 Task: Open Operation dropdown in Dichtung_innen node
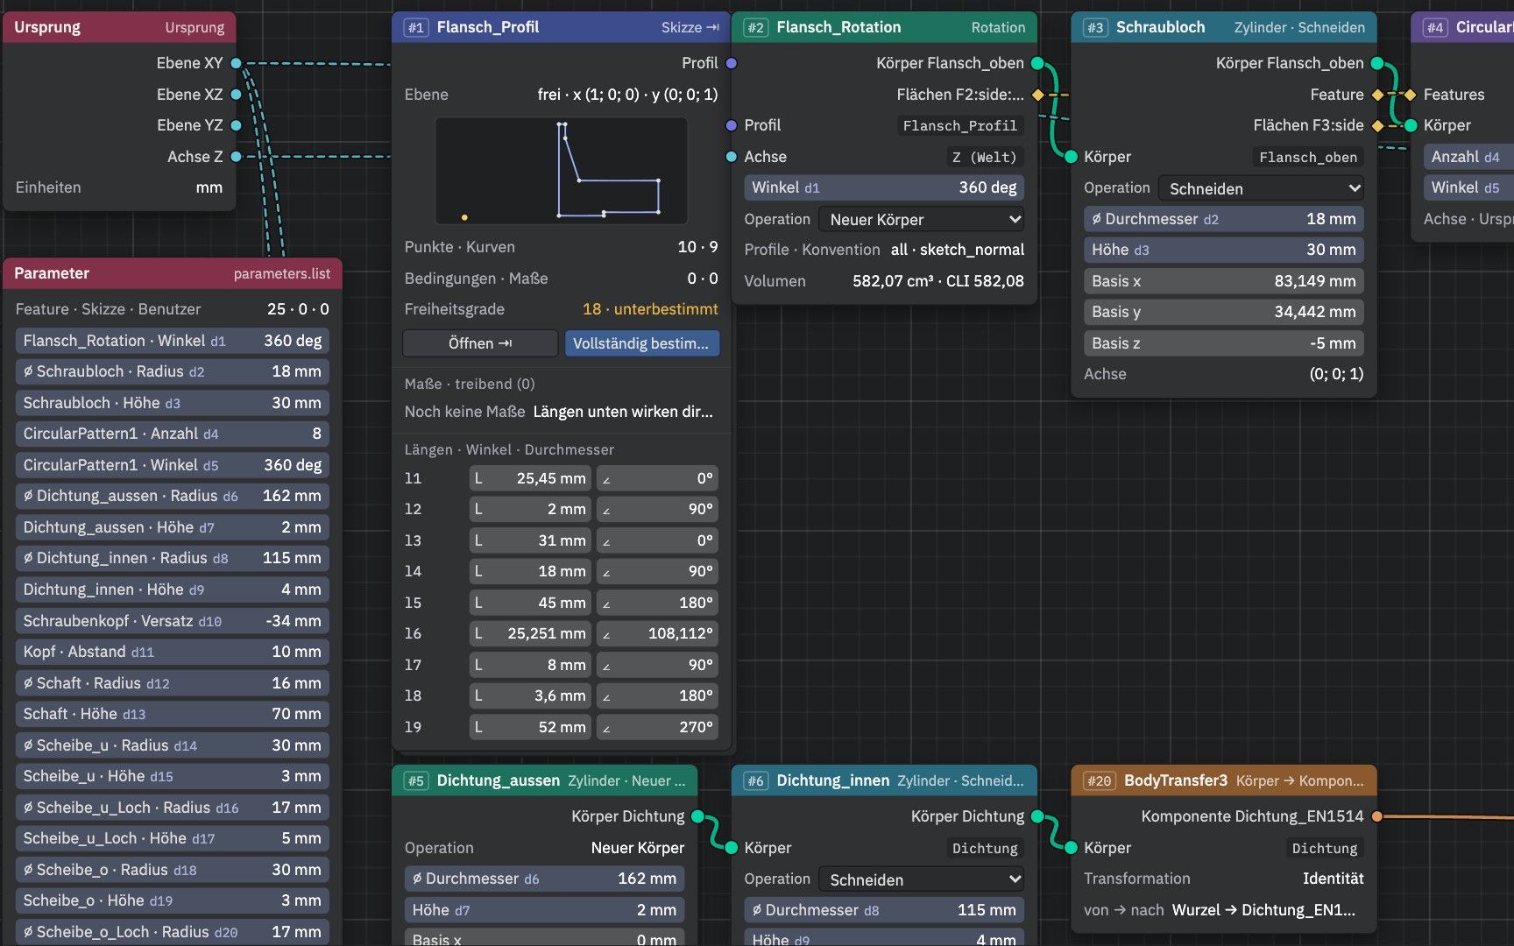click(x=921, y=879)
